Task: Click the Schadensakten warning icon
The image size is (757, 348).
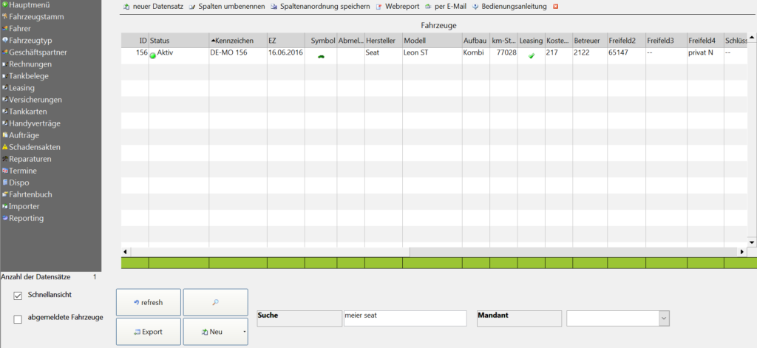Action: point(5,147)
